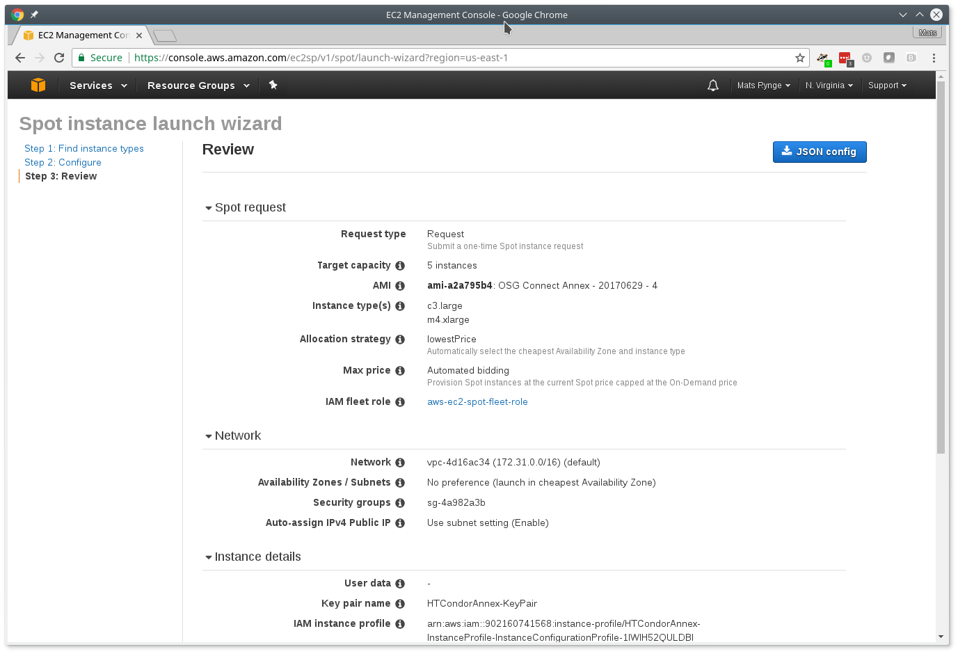Download the JSON config

[820, 152]
